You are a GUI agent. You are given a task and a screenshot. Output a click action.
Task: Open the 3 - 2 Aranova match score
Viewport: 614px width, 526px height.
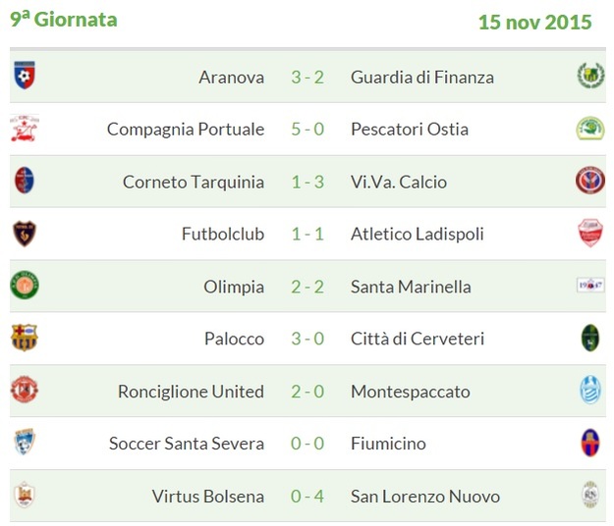[307, 77]
